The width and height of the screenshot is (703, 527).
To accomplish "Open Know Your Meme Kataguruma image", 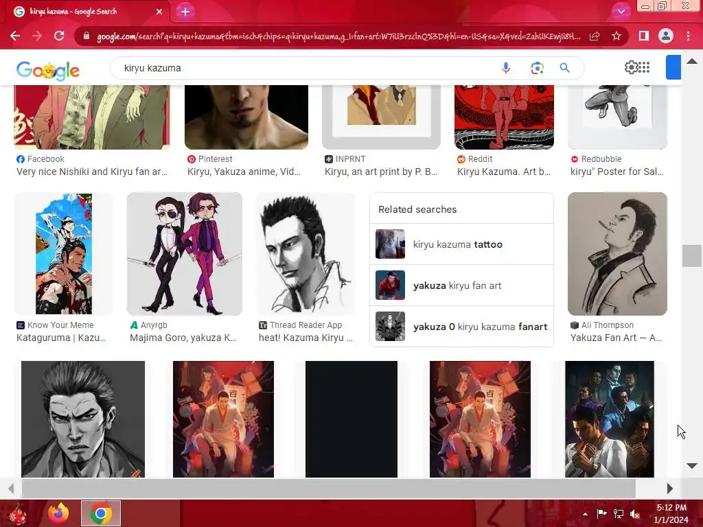I will click(x=64, y=254).
